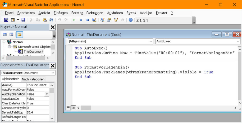Open the Ausführen menu
Screen dimensions: 242x123
[x=115, y=13]
